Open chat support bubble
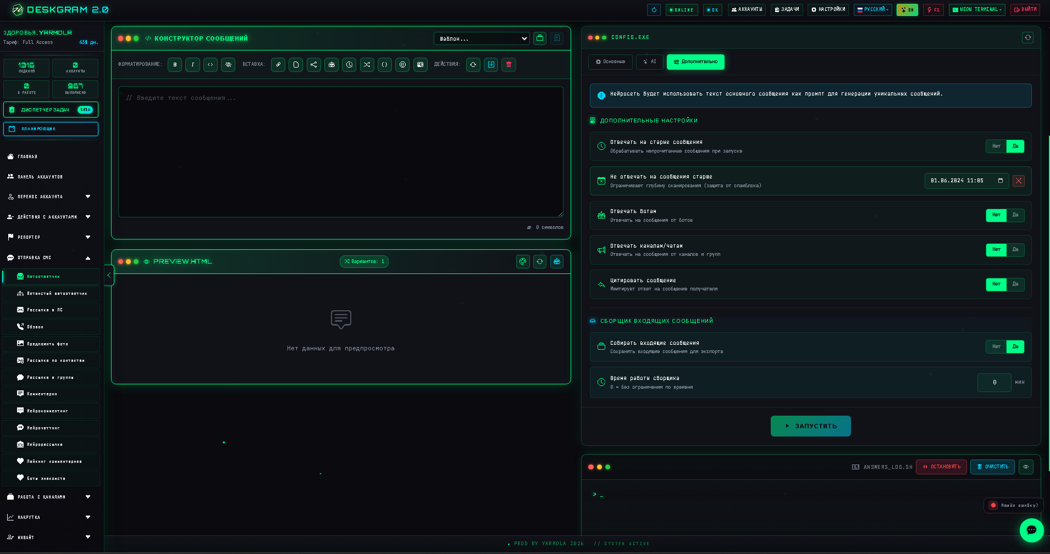Viewport: 1050px width, 554px height. pyautogui.click(x=1031, y=530)
